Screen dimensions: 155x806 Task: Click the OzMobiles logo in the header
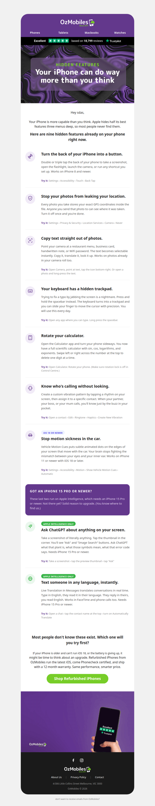(77, 22)
